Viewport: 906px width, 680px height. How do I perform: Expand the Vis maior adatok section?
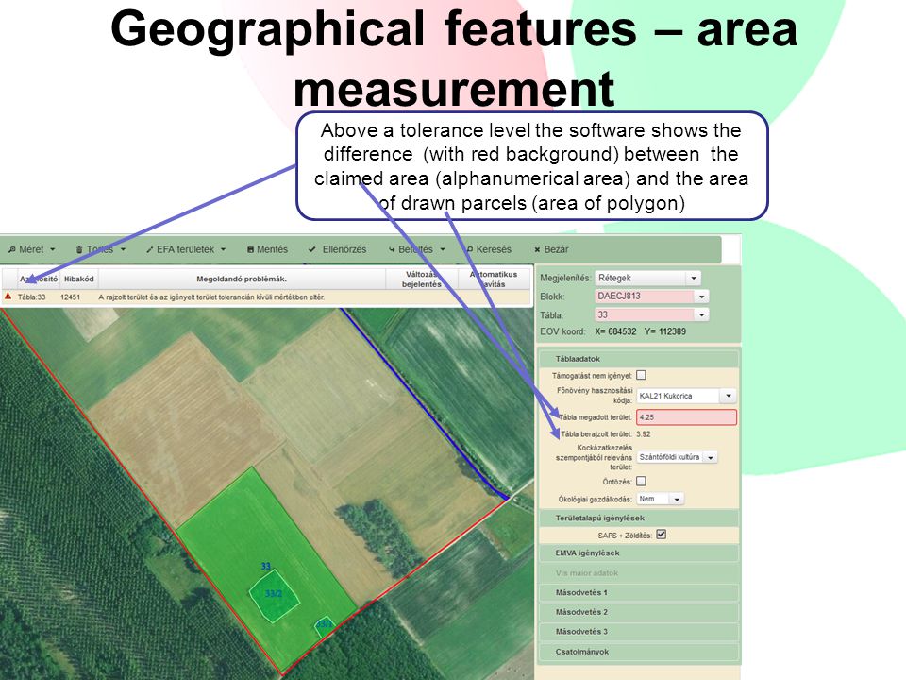click(x=639, y=573)
